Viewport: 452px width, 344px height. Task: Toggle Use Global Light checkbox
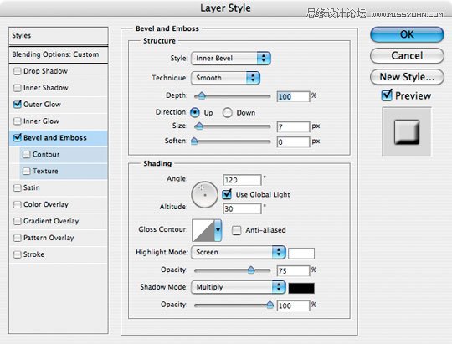point(227,194)
